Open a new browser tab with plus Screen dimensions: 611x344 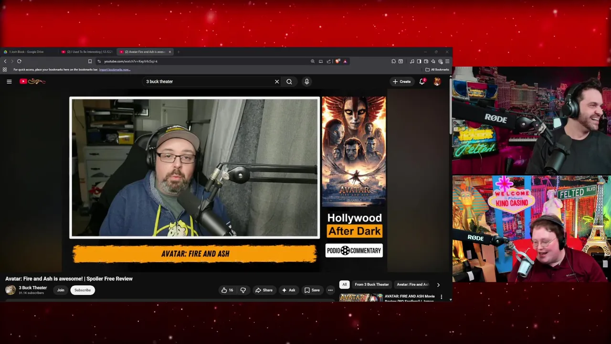coord(179,52)
